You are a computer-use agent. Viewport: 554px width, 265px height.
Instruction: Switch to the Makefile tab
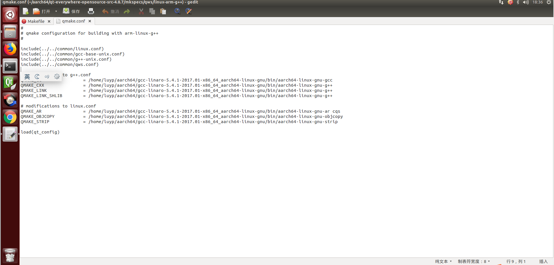point(36,21)
